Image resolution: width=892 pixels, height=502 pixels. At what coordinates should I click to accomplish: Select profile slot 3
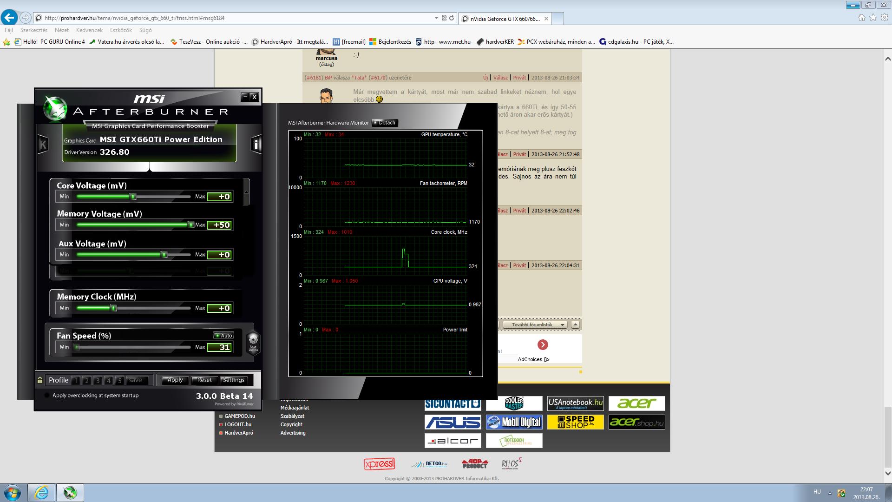pyautogui.click(x=98, y=380)
